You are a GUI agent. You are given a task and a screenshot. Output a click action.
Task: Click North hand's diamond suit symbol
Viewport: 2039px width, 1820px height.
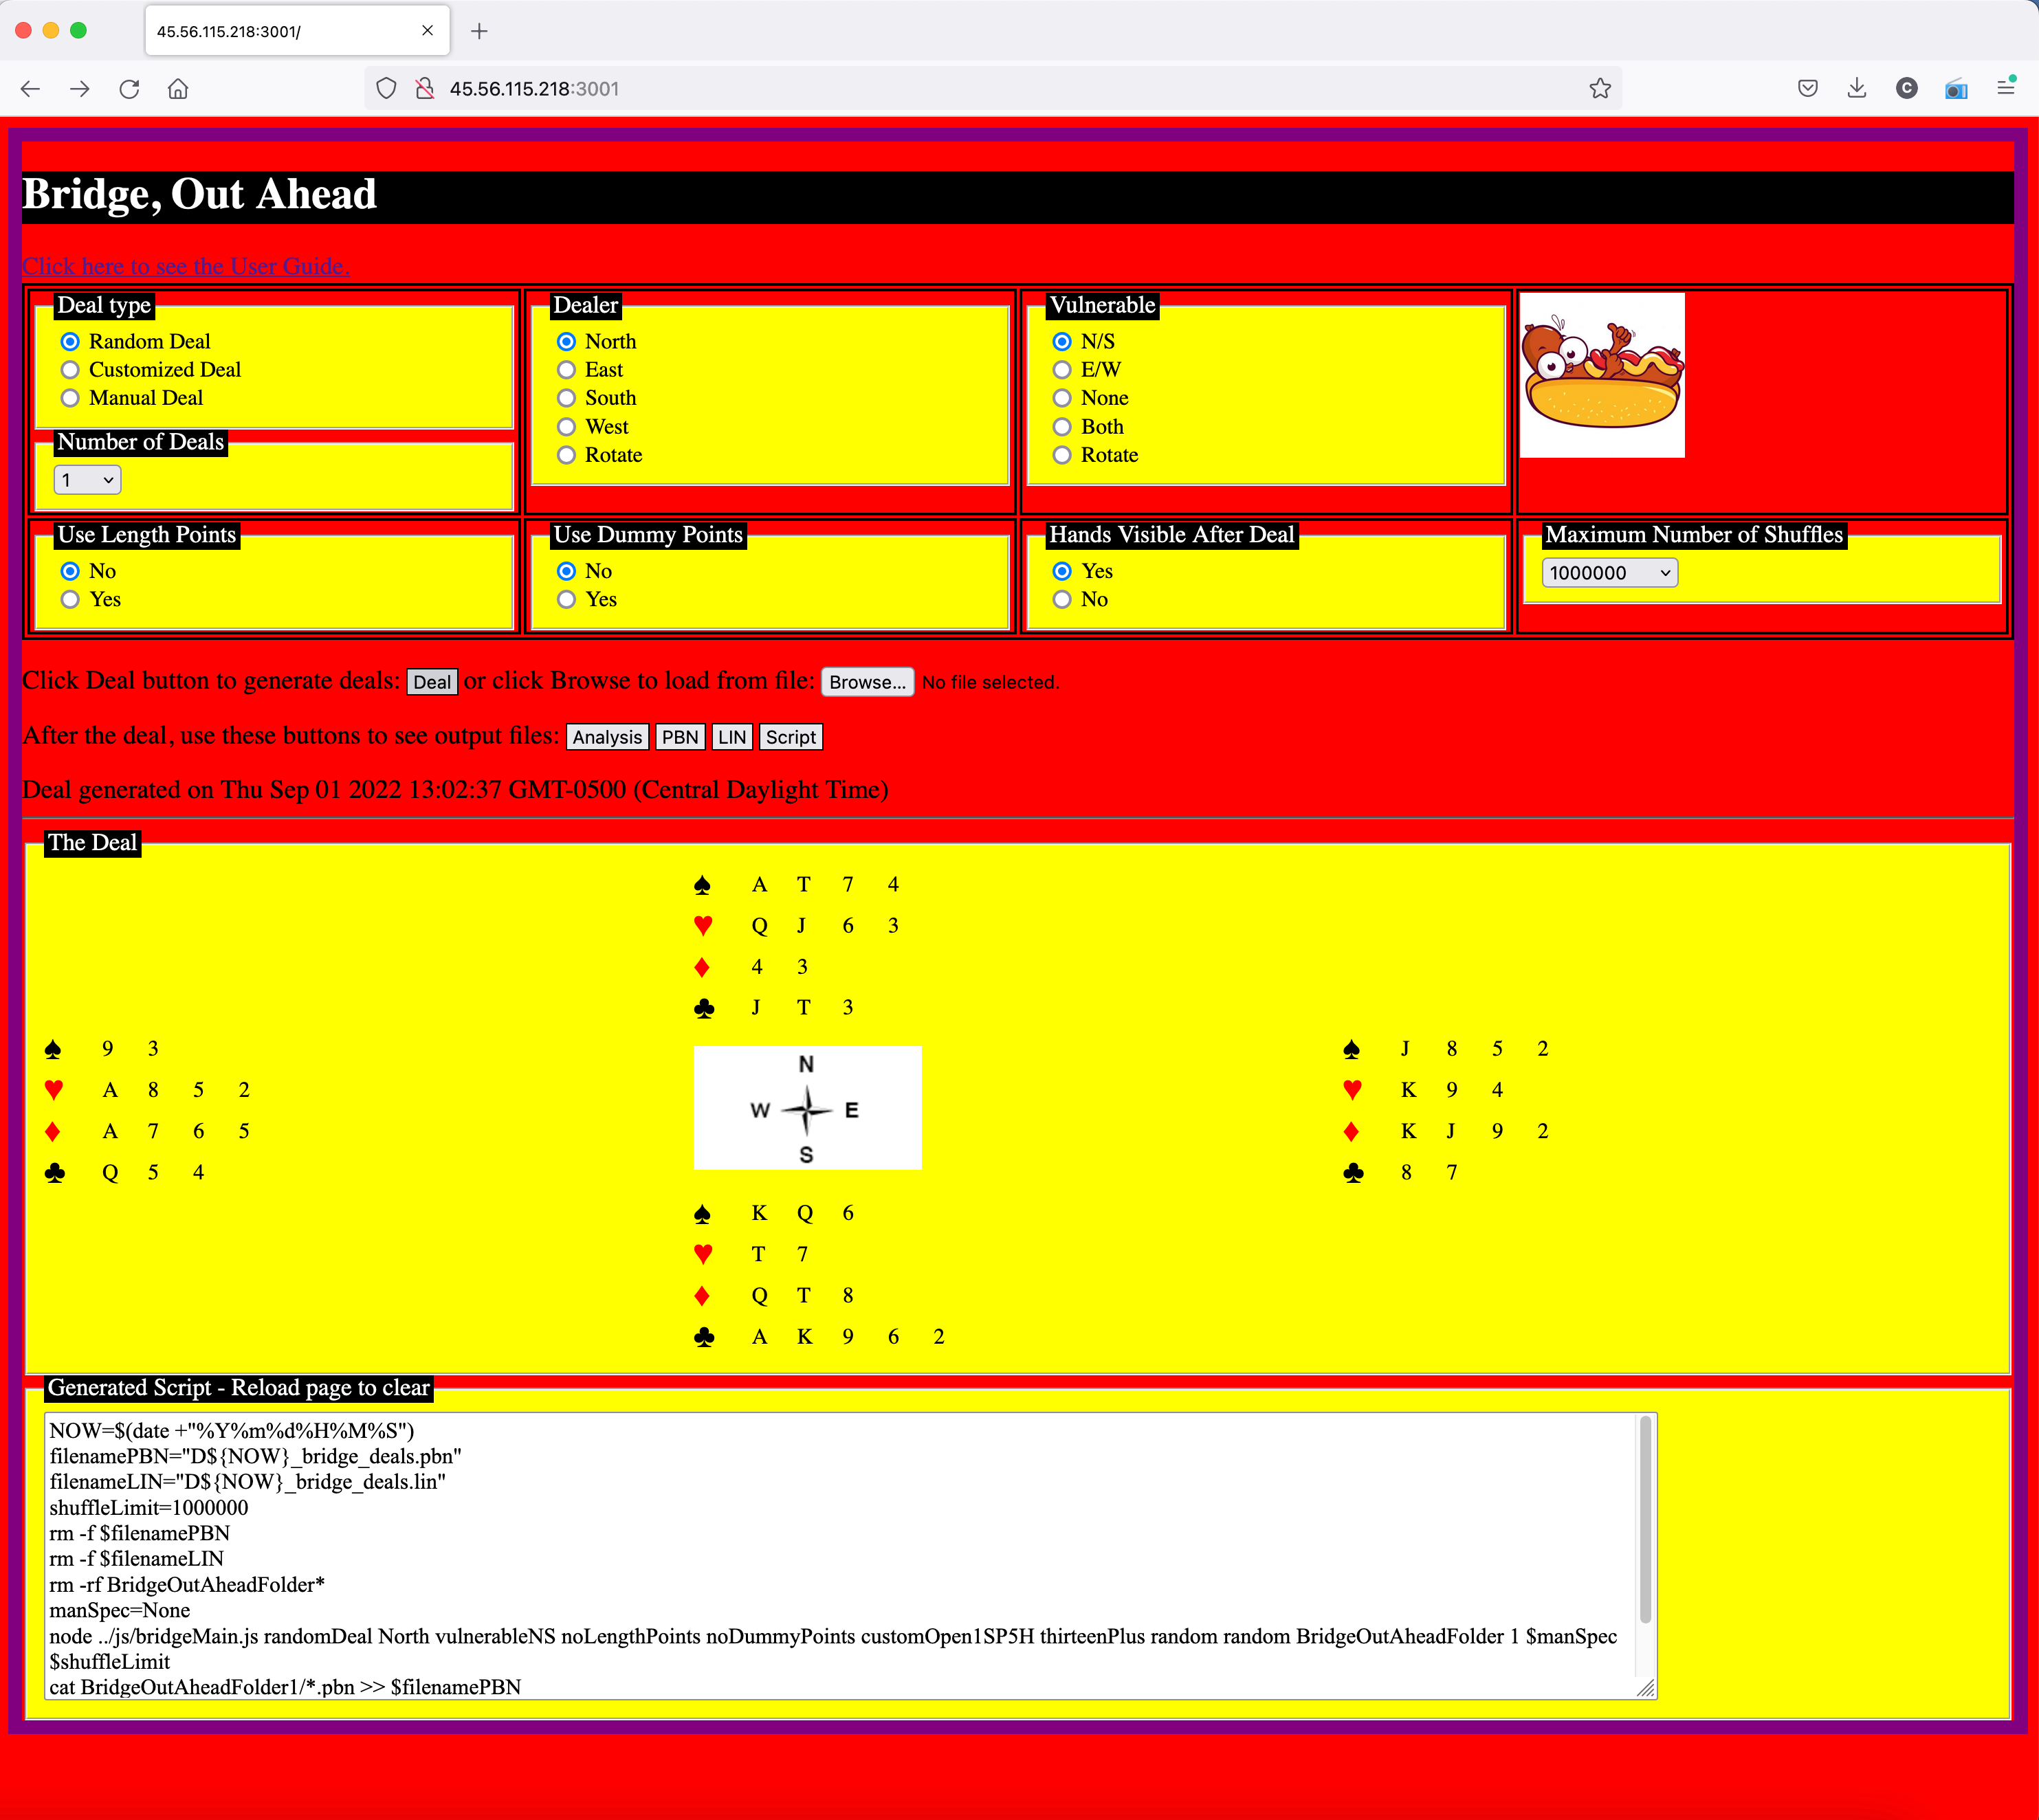pyautogui.click(x=702, y=967)
